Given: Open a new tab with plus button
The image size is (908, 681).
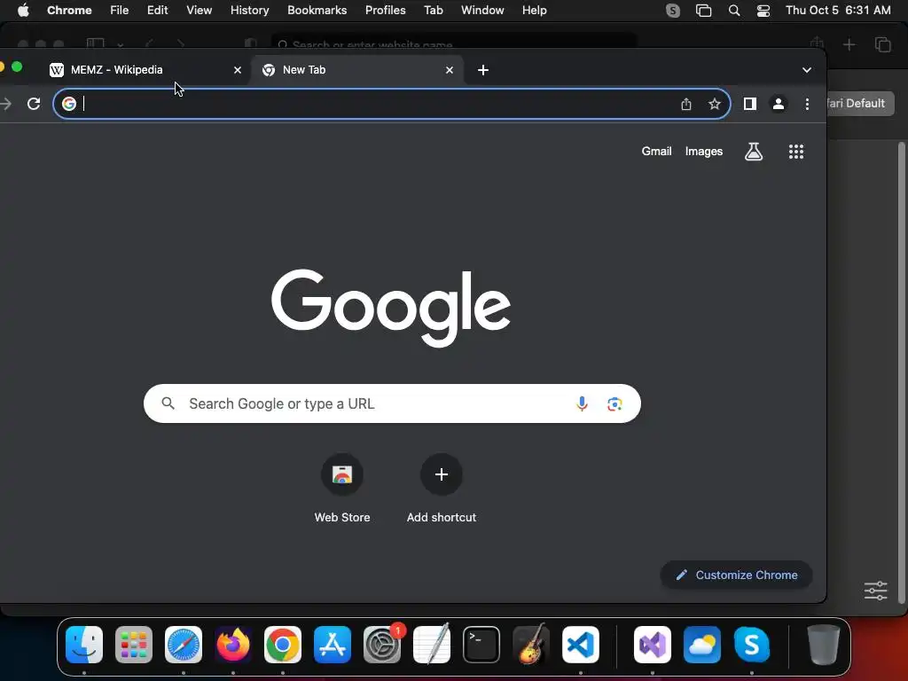Looking at the screenshot, I should (x=483, y=70).
